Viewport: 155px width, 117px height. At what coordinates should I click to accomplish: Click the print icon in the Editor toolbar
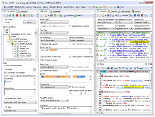pos(116,68)
